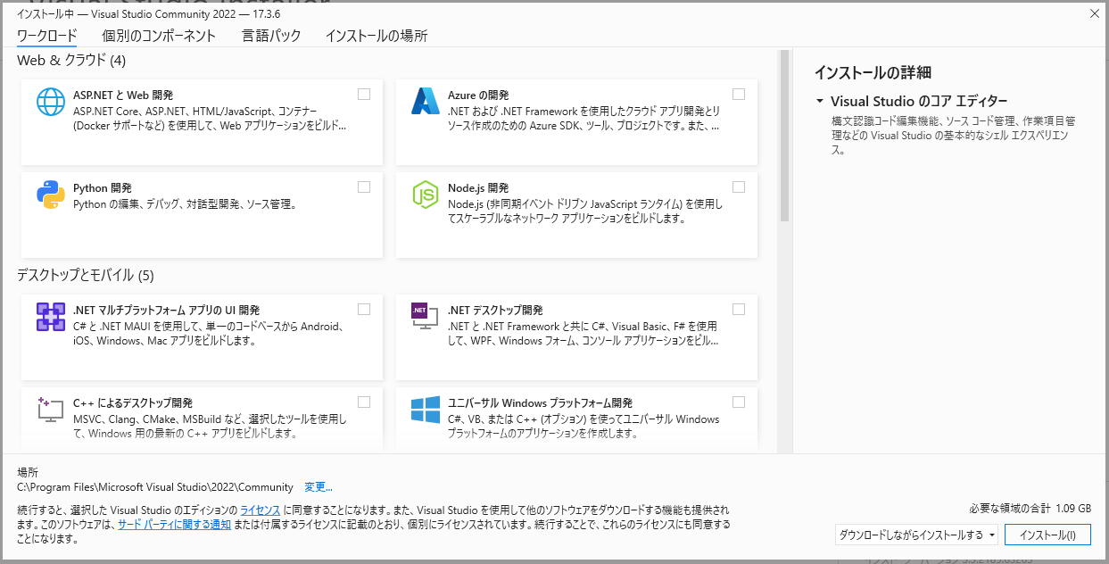The height and width of the screenshot is (564, 1109).
Task: Click the デスクトップとモバイル (5) heading
Action: pos(86,274)
